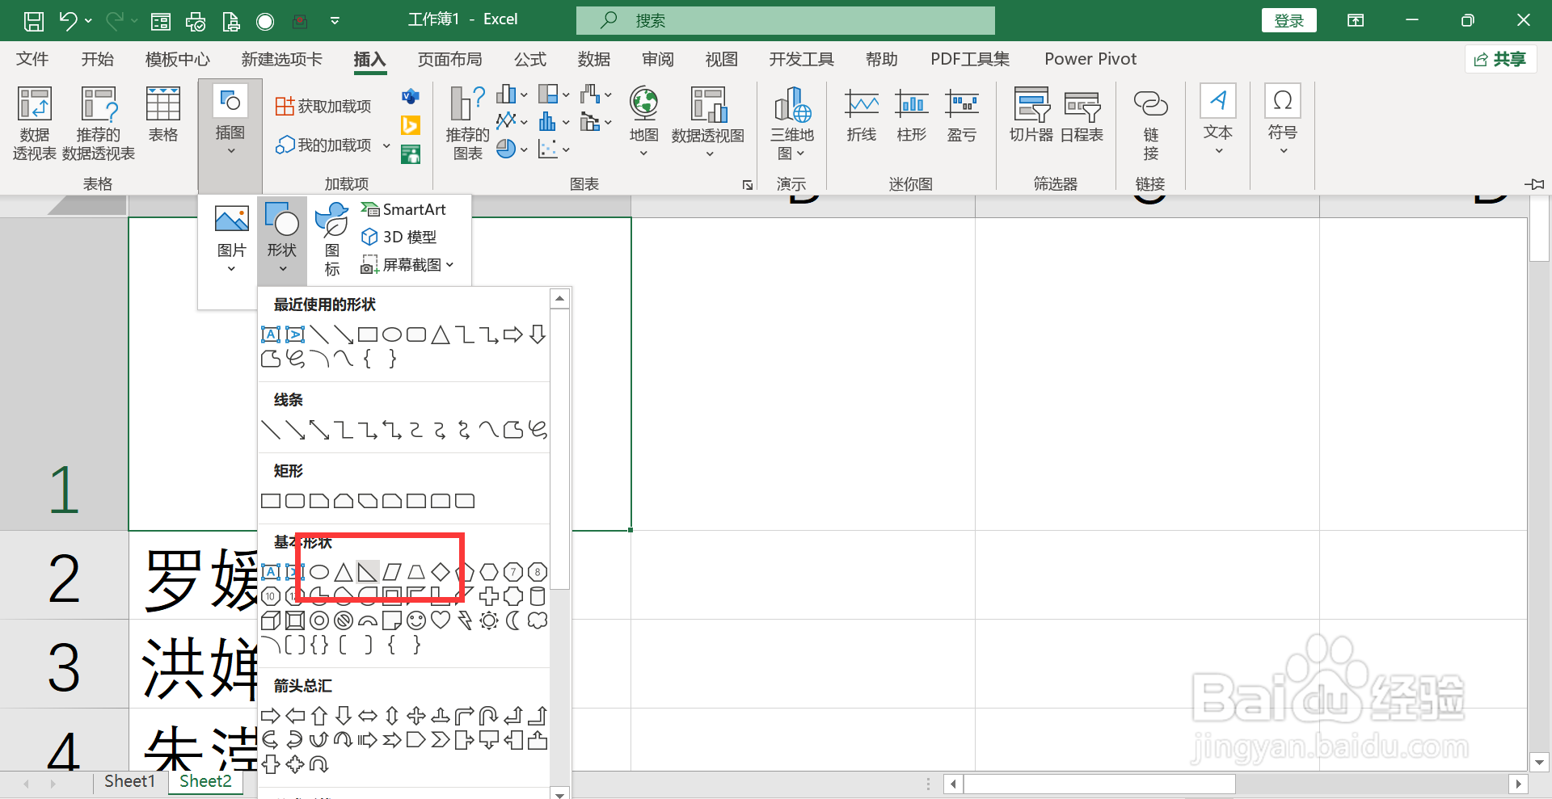Pick the plain rectangle in the 矩形 section
The height and width of the screenshot is (799, 1552).
[x=271, y=501]
